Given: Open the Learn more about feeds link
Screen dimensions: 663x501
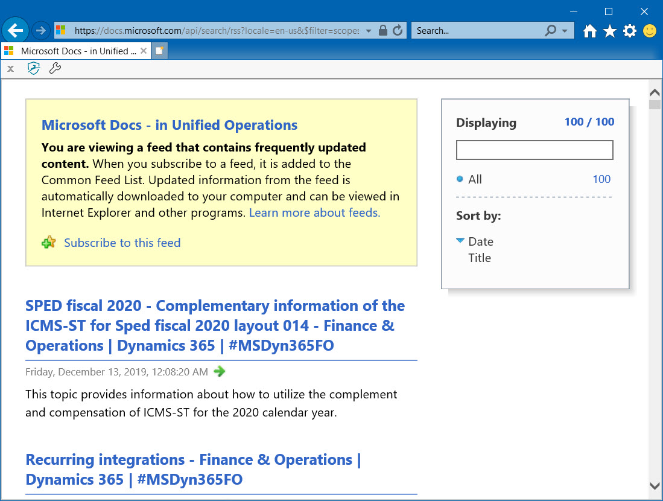Looking at the screenshot, I should [314, 212].
